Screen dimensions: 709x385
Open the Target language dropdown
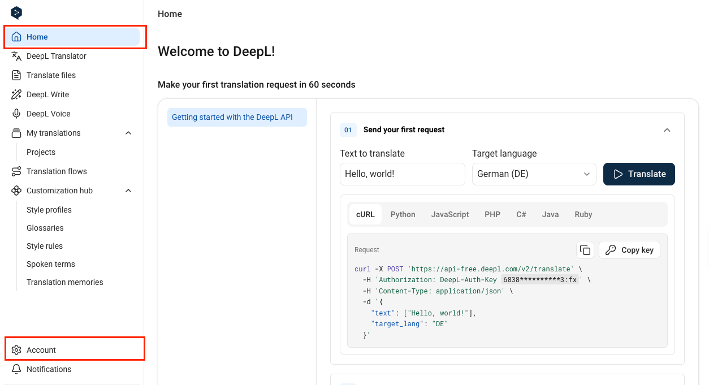(534, 174)
